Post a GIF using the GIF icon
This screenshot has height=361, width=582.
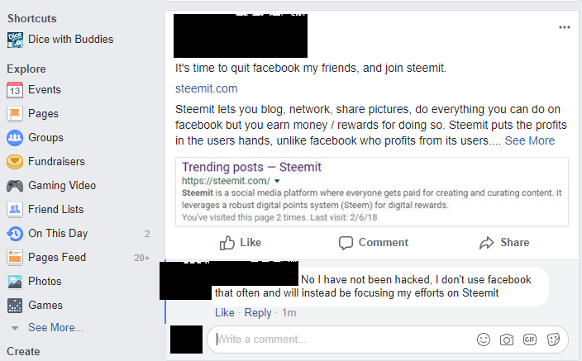[530, 340]
